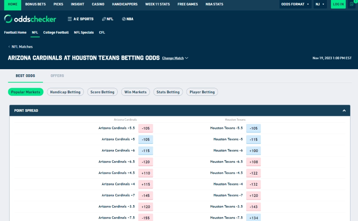Viewport: 358px width, 221px height.
Task: Pick Houston Texans -6.5 odds +108
Action: pyautogui.click(x=253, y=162)
